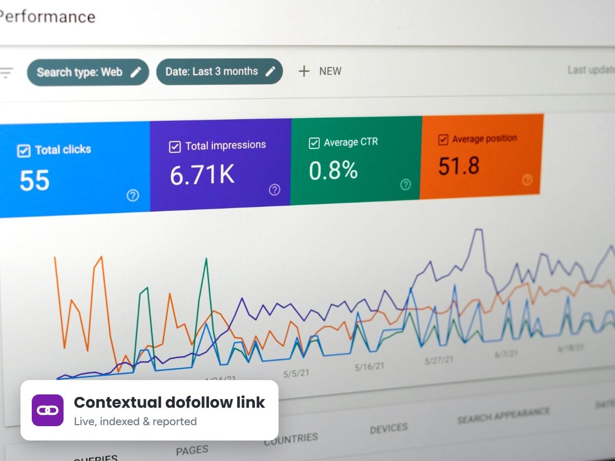Toggle the Total impressions checkbox
This screenshot has height=461, width=615.
pyautogui.click(x=175, y=147)
